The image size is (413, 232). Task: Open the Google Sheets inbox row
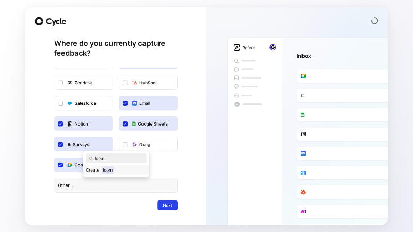[x=342, y=115]
